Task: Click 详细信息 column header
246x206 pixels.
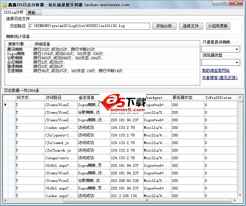Action: (x=114, y=44)
